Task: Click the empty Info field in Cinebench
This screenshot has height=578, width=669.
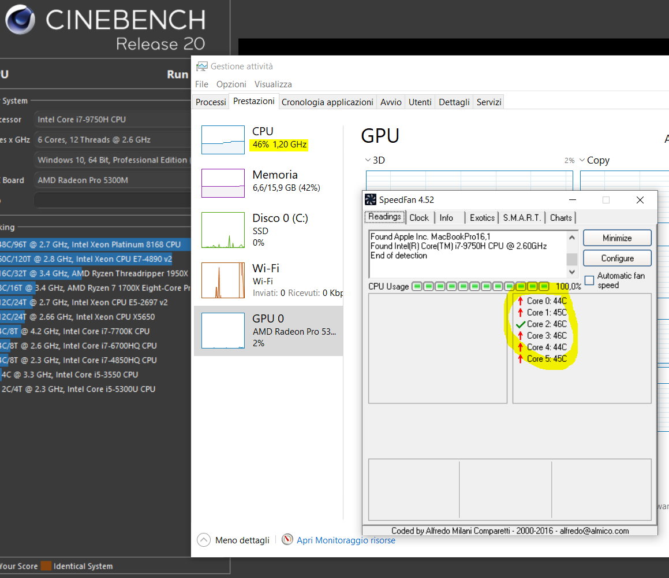Action: 112,200
